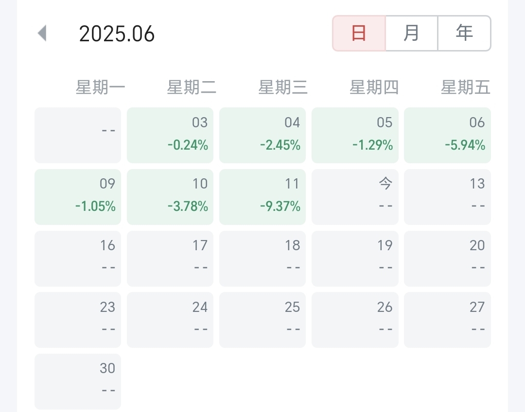Select the June 30 date cell
Viewport: 525px width, 412px height.
point(78,381)
